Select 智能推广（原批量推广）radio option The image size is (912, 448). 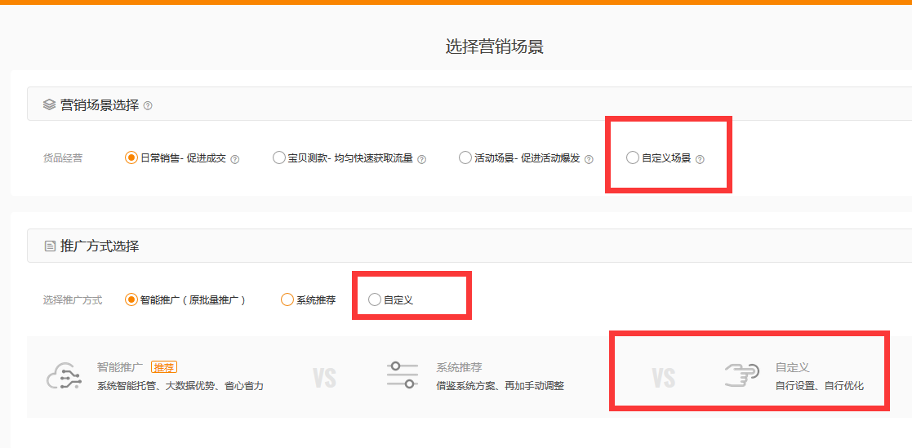coord(131,299)
